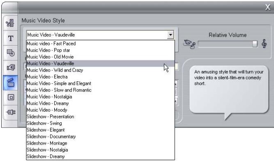The width and height of the screenshot is (274, 161).
Task: Choose Music Video - Slow and Romantic
Action: tap(101, 90)
